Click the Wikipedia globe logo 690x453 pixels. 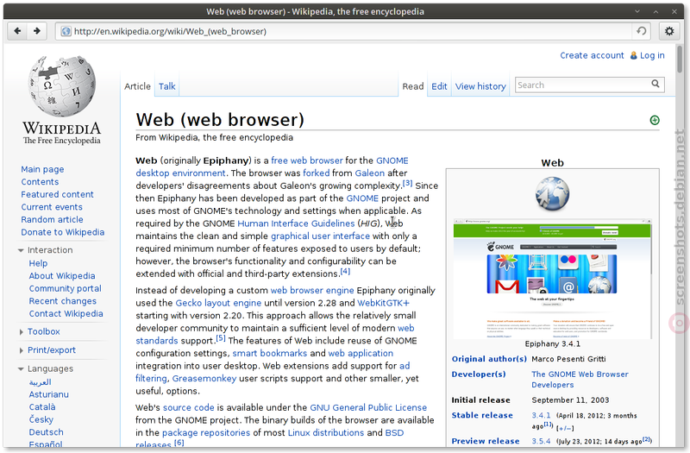(x=62, y=85)
